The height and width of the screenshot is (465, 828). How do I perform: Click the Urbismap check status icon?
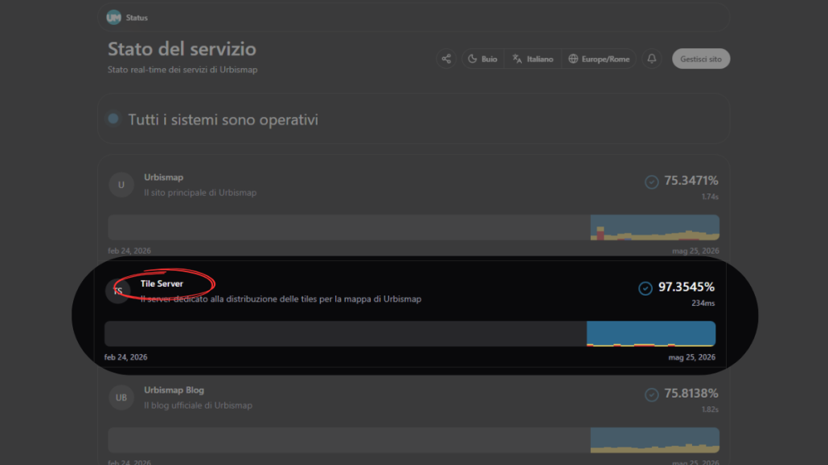(x=652, y=182)
